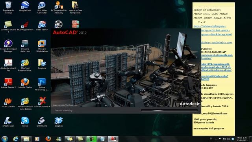Open Windows Media Player taskbar icon
This screenshot has width=252, height=142.
point(37,139)
